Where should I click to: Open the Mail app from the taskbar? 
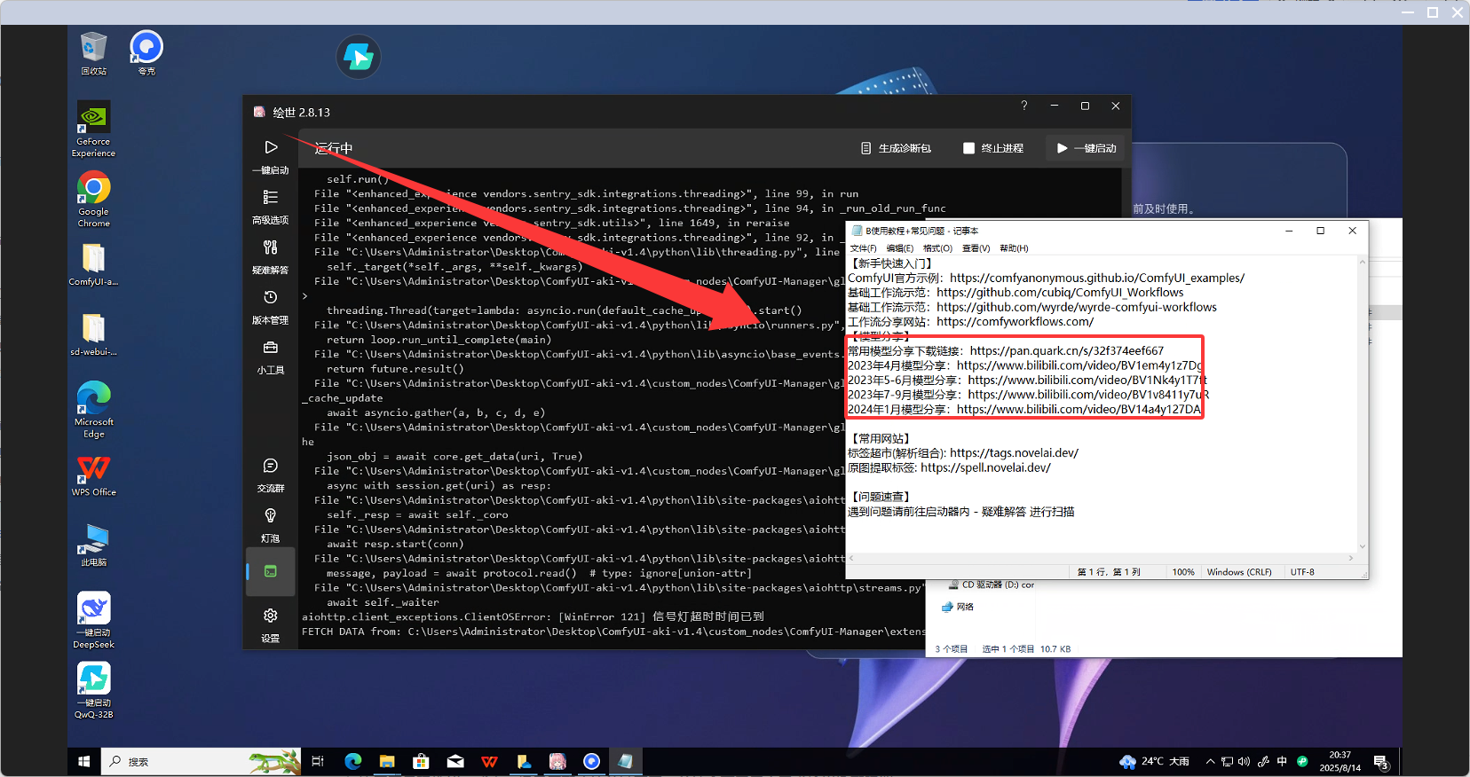(x=455, y=761)
